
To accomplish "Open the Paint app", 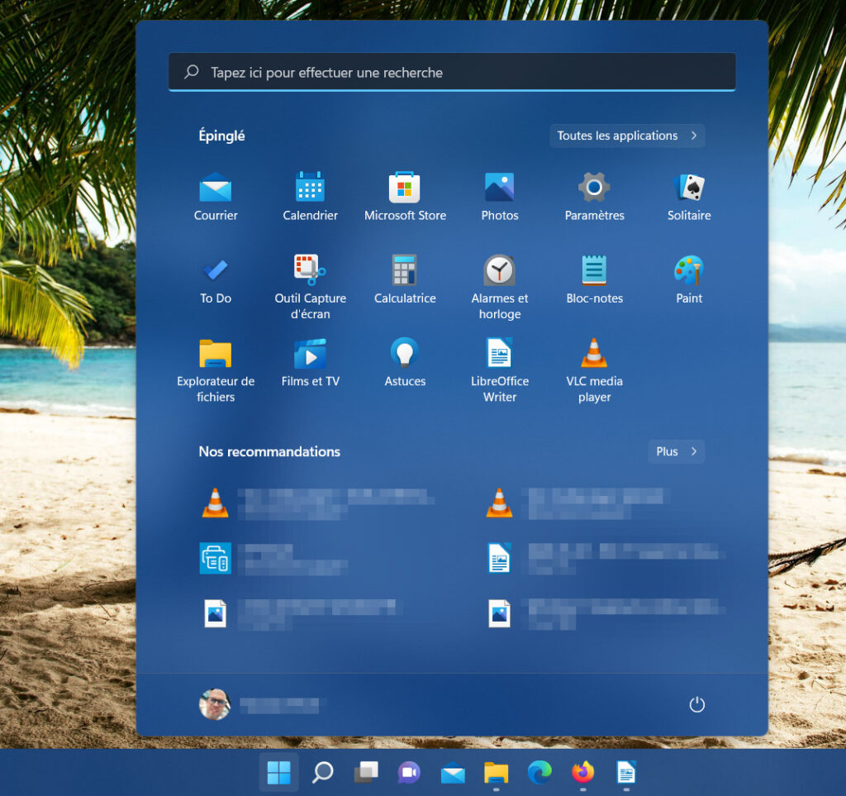I will point(689,279).
